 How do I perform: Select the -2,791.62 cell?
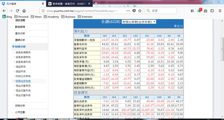[125, 114]
